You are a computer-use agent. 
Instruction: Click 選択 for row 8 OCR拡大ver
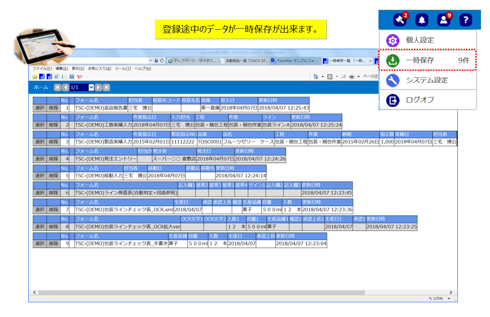point(39,227)
